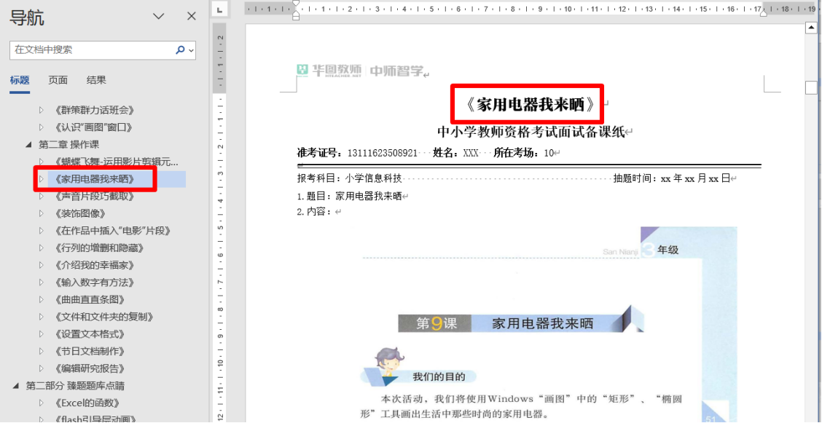This screenshot has width=822, height=423.
Task: Collapse the 第二部分 臻题题库点睛 heading
Action: tap(16, 386)
